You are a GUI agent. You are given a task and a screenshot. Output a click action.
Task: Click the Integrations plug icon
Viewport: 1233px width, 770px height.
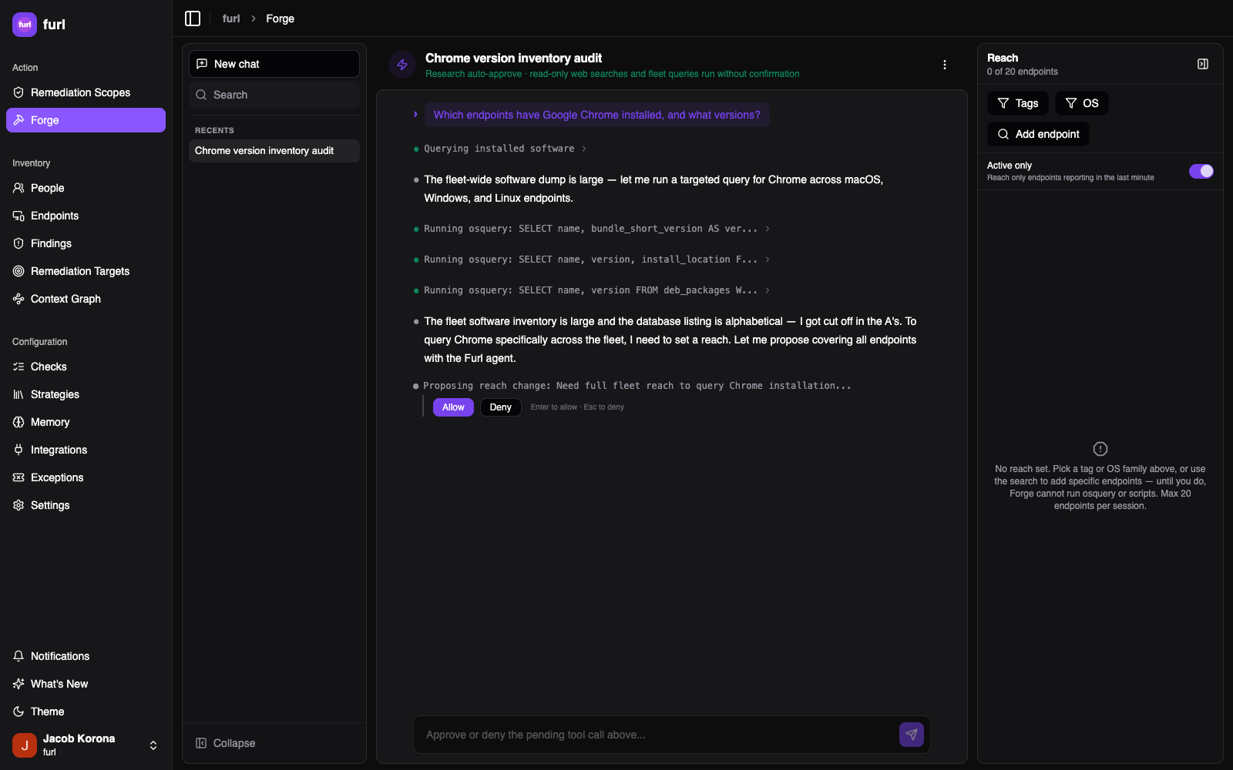click(18, 450)
